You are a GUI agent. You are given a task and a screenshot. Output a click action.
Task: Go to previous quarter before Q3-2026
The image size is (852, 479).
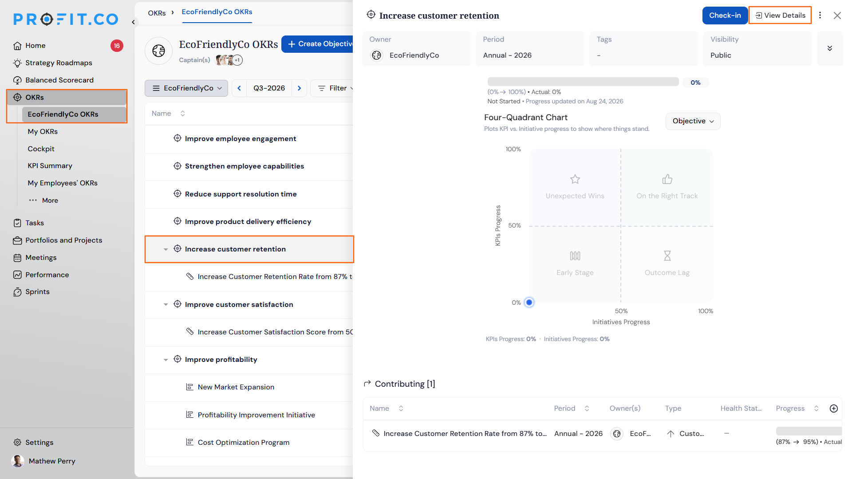click(x=239, y=88)
